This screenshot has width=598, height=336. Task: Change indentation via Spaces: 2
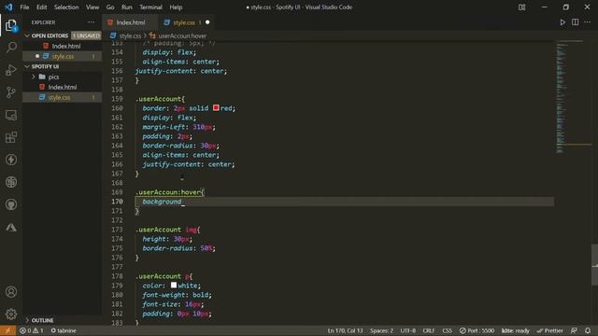(381, 330)
